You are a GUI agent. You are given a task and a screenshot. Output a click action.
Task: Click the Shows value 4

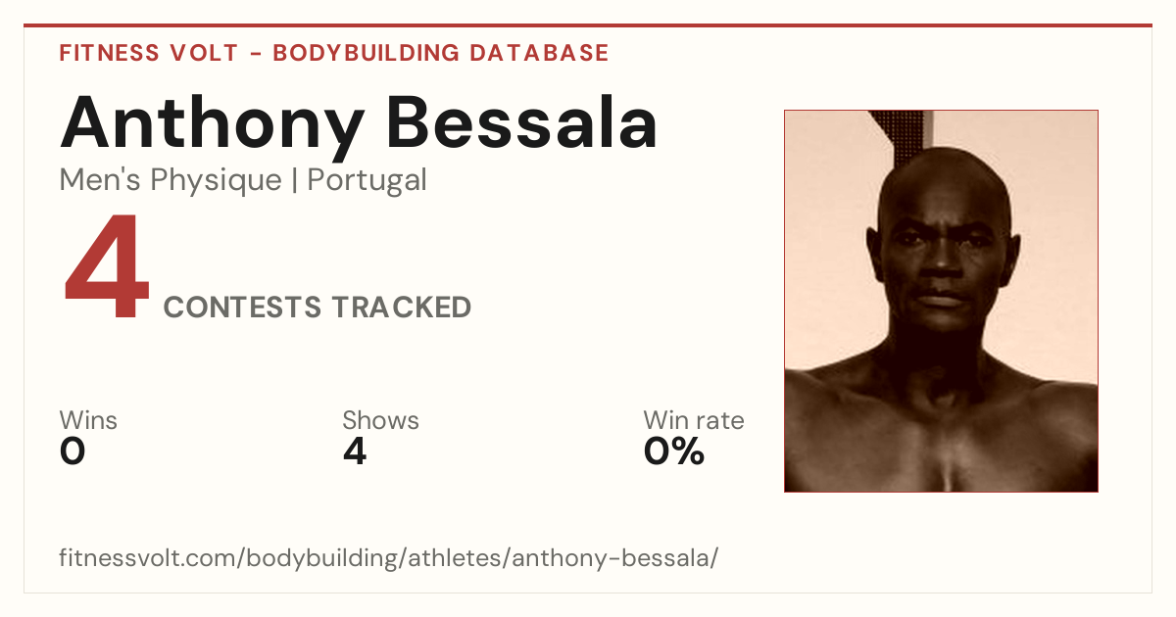(x=355, y=451)
